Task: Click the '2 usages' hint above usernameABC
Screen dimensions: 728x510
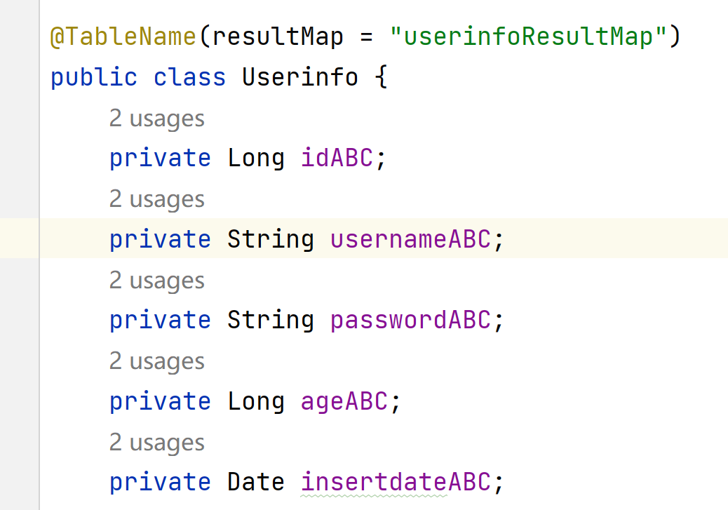Action: pyautogui.click(x=156, y=200)
